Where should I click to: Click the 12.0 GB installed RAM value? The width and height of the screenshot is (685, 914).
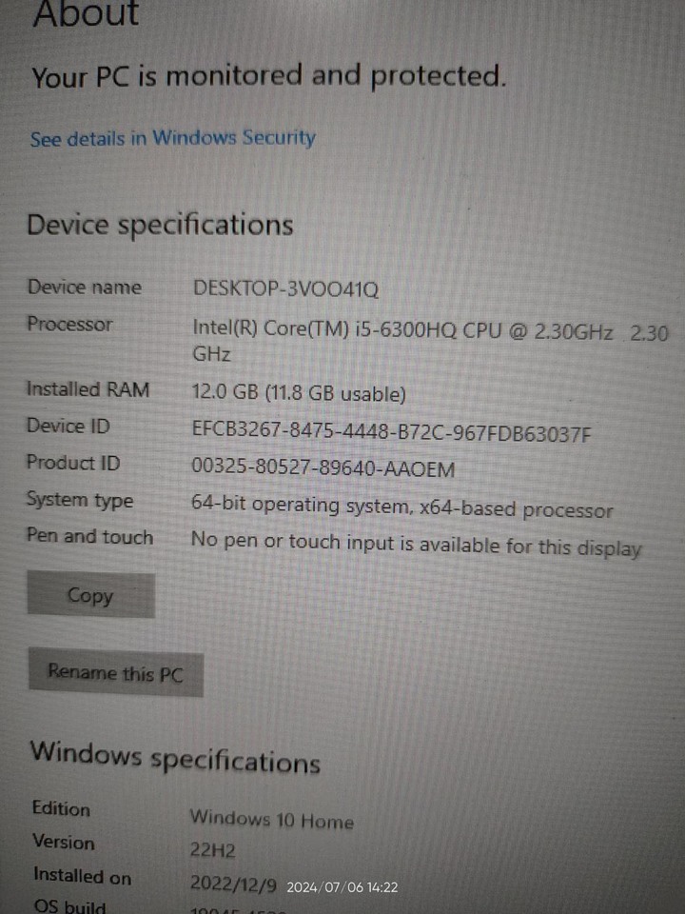[x=299, y=392]
